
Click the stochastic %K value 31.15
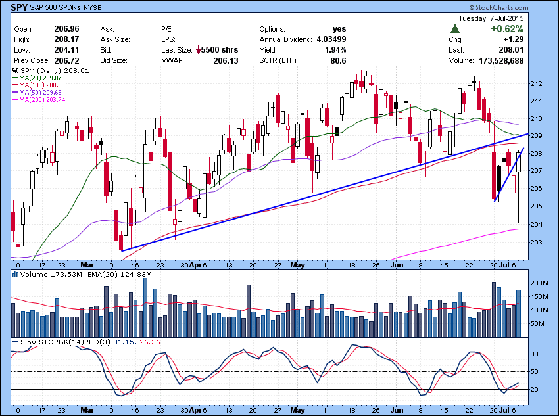(x=124, y=342)
